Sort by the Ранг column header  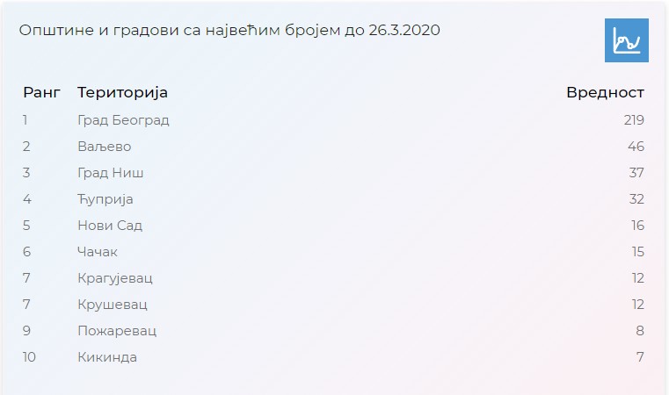point(42,92)
